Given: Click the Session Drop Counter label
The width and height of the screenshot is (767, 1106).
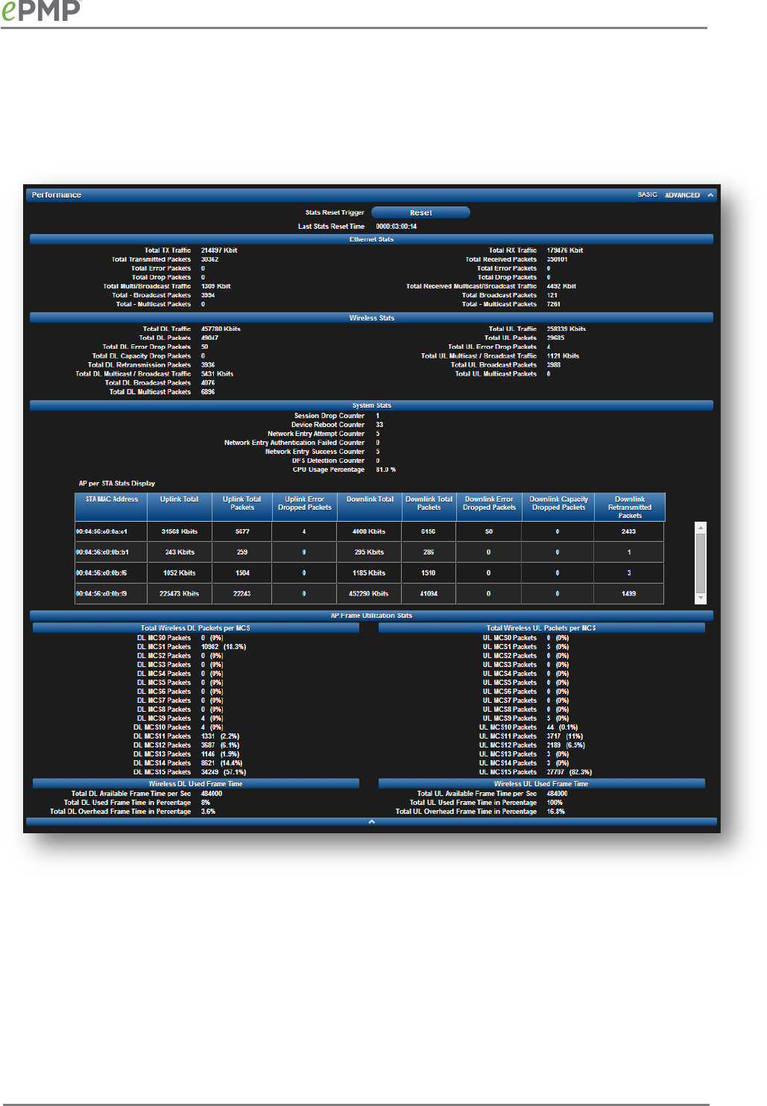Looking at the screenshot, I should (329, 416).
